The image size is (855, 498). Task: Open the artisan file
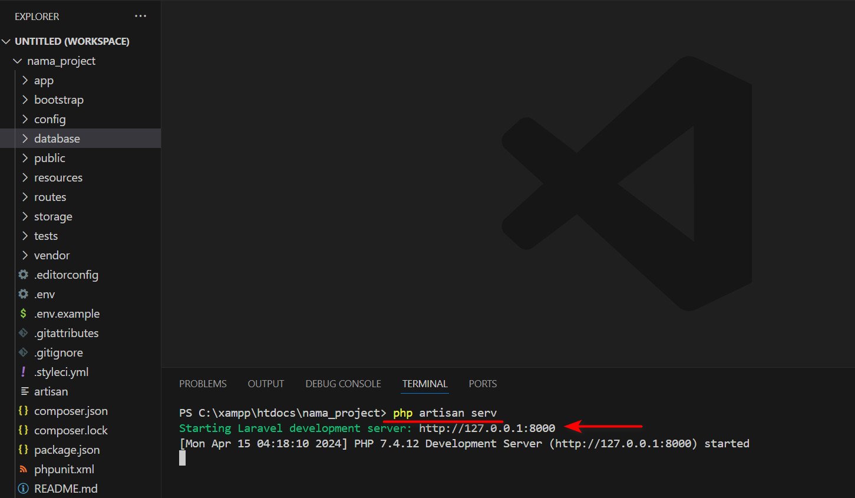click(51, 391)
